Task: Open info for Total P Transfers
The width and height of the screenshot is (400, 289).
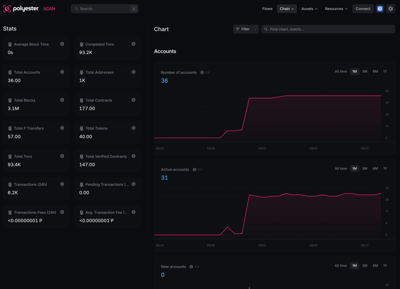Action: (x=62, y=128)
